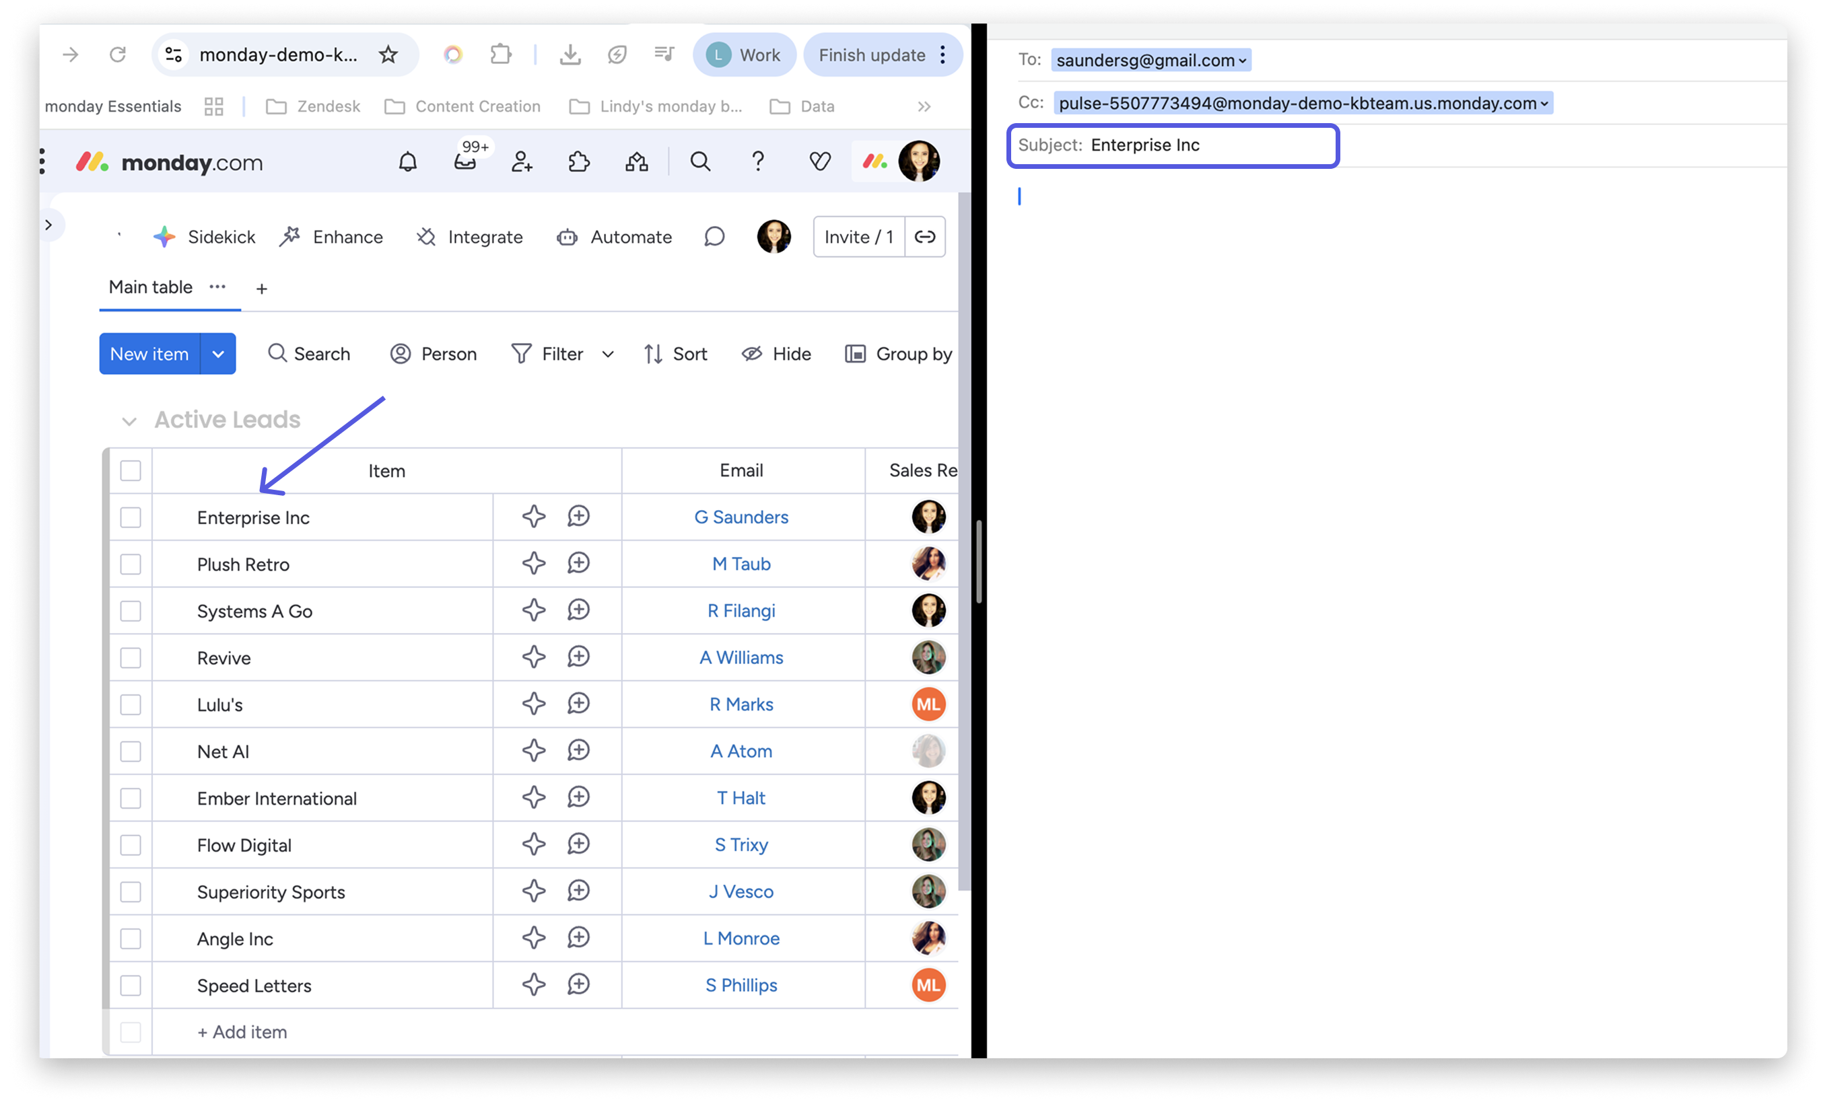Open the G Saunders email link
1821x1102 pixels.
click(x=741, y=517)
